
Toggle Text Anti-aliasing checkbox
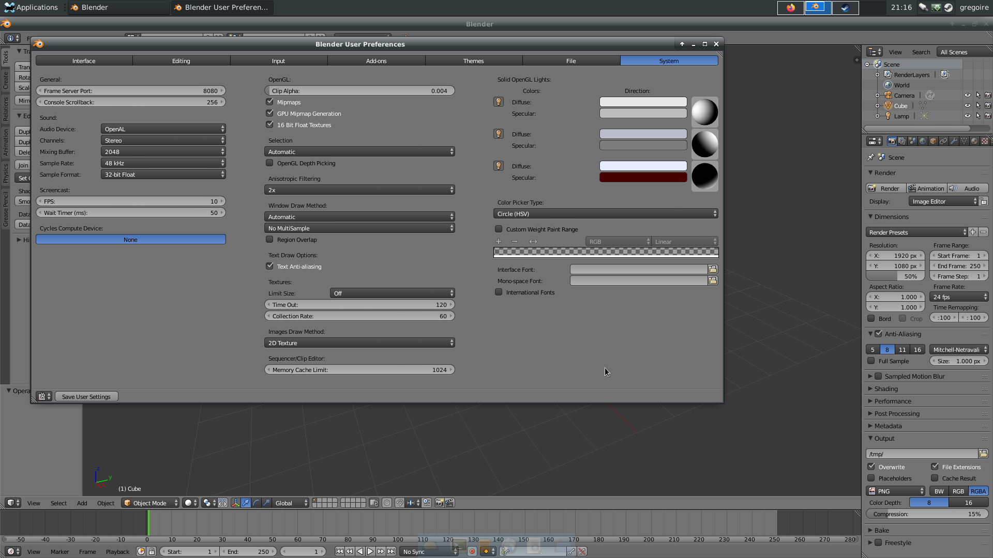coord(269,266)
